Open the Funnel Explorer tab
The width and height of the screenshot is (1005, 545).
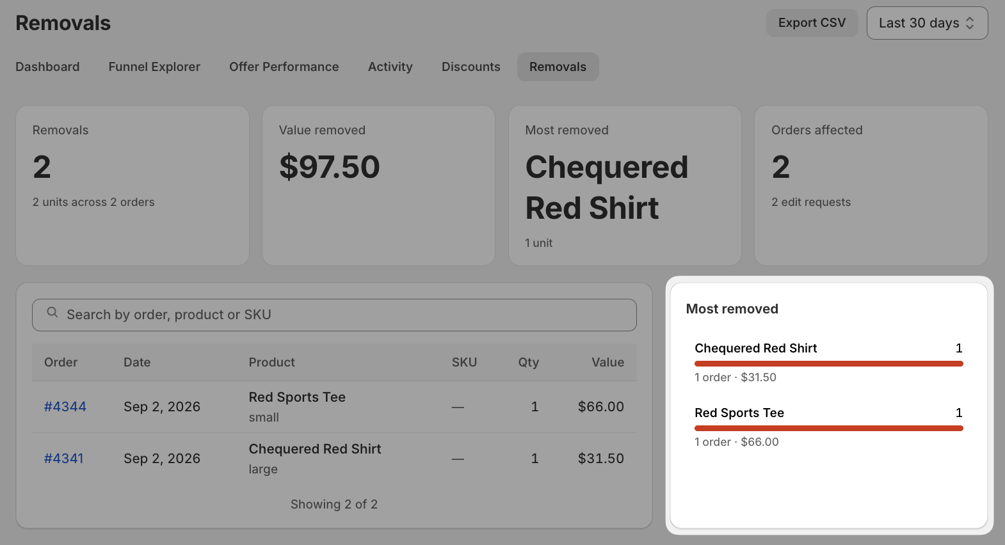tap(154, 67)
